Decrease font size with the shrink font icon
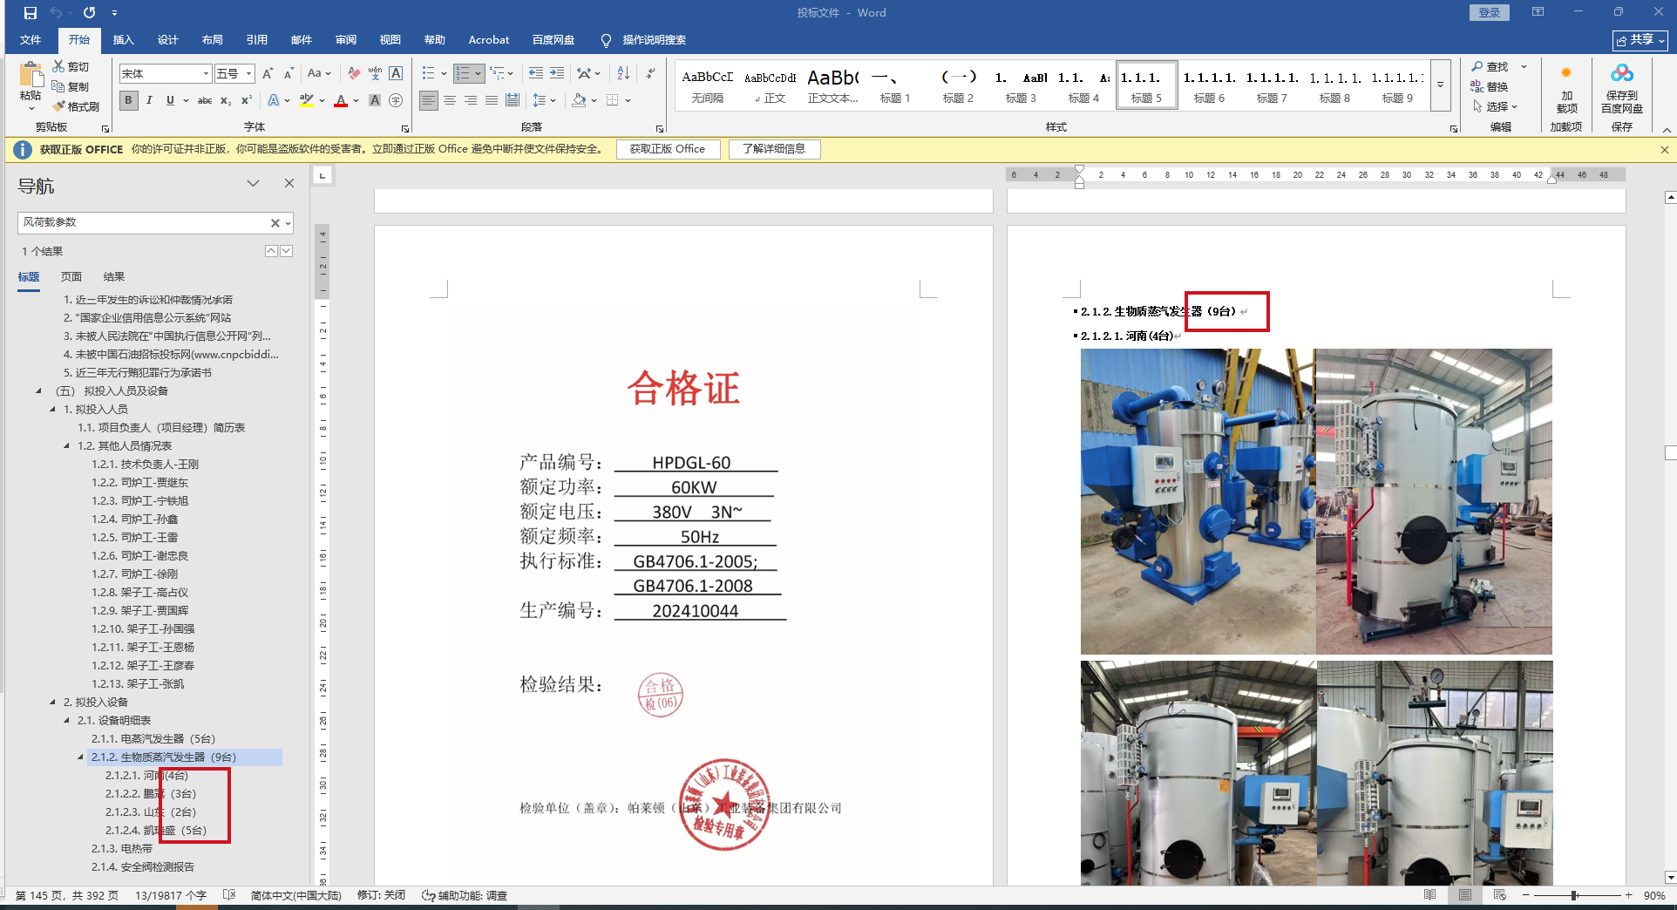Image resolution: width=1677 pixels, height=910 pixels. (x=289, y=74)
